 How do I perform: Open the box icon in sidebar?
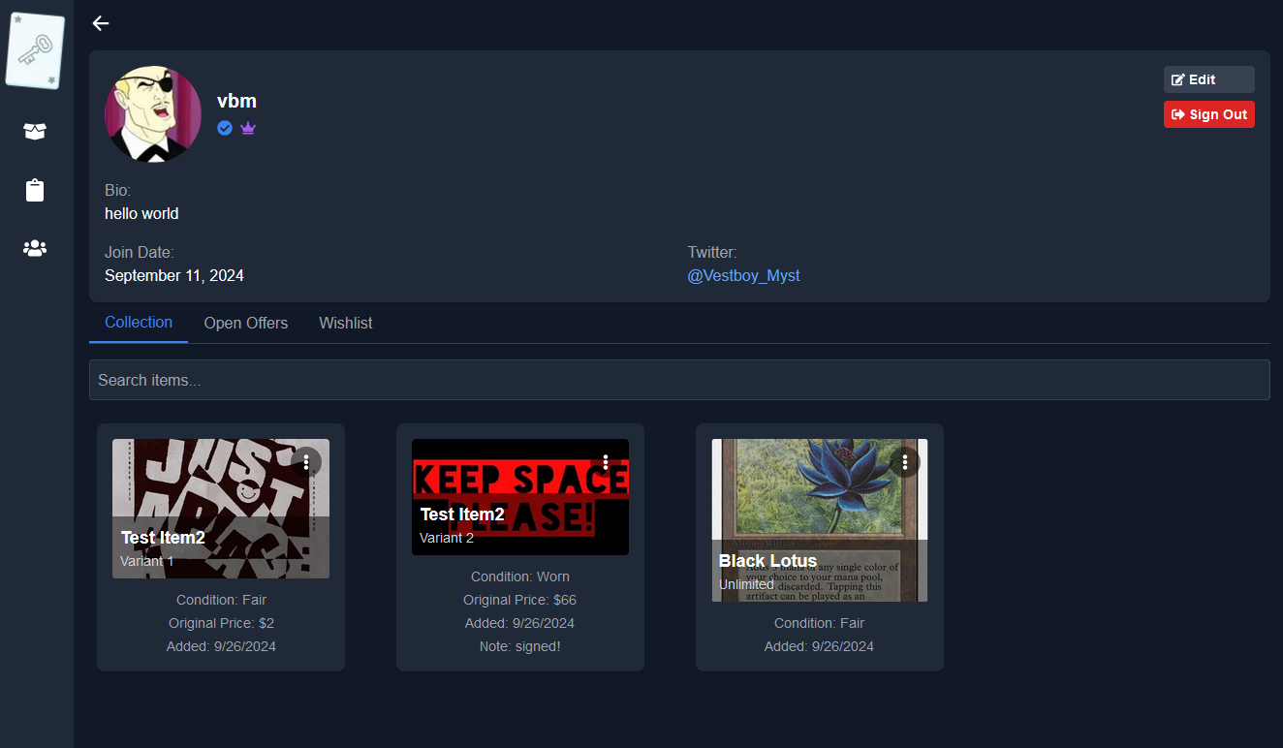click(x=35, y=131)
